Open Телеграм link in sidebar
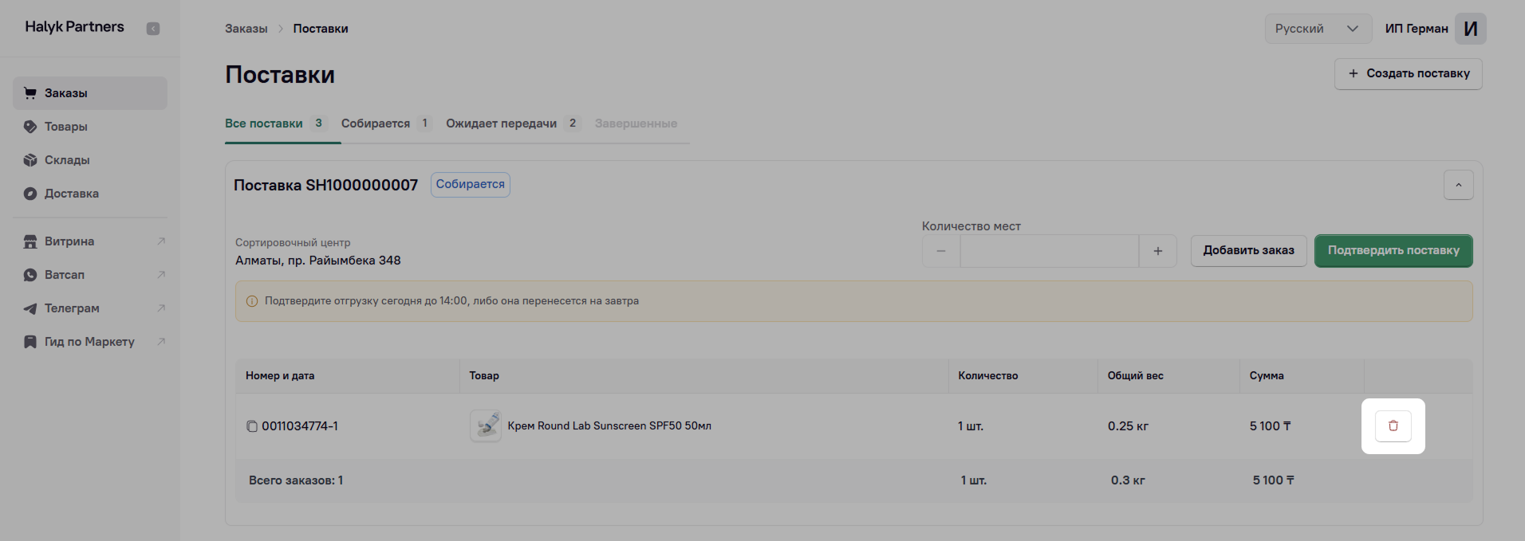The height and width of the screenshot is (541, 1525). (x=72, y=308)
